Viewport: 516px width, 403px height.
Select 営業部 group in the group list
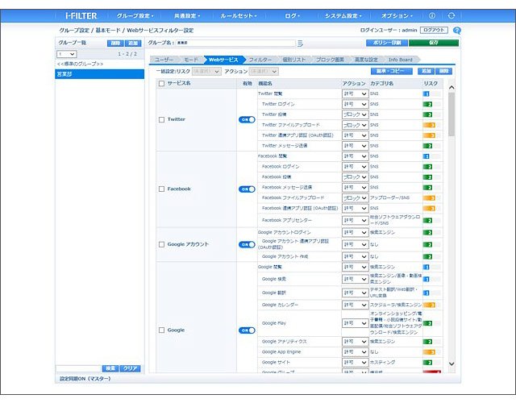[100, 74]
